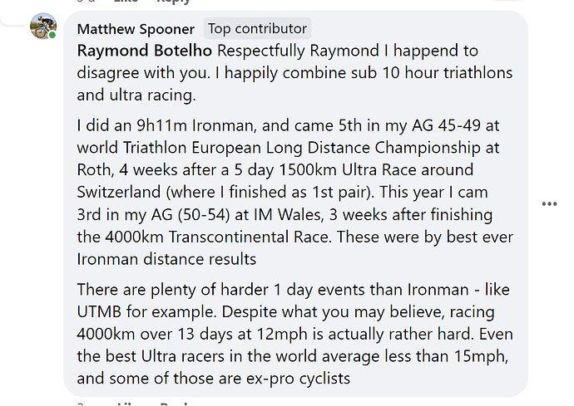The height and width of the screenshot is (406, 574).
Task: Click the cut-off Like link above the comment
Action: tap(126, 1)
